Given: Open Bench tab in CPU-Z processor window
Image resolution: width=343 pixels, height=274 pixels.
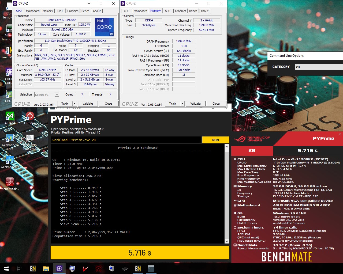Looking at the screenshot, I should tap(85, 11).
